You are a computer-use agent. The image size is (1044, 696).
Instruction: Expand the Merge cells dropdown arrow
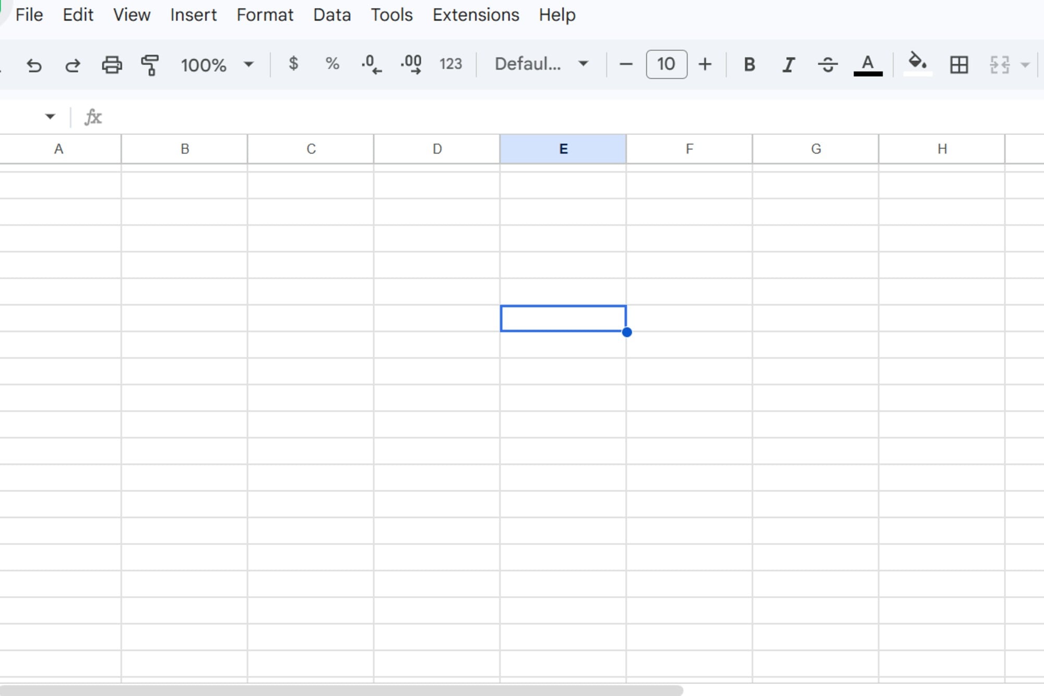pyautogui.click(x=1025, y=65)
